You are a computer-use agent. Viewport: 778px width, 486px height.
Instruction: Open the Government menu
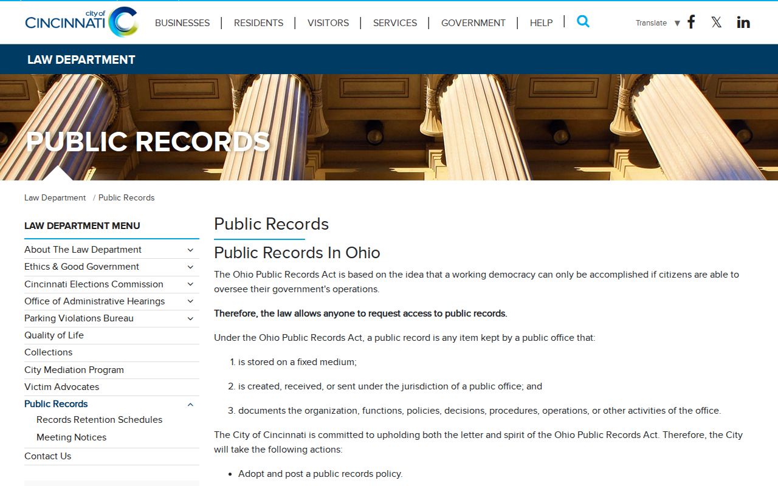473,23
